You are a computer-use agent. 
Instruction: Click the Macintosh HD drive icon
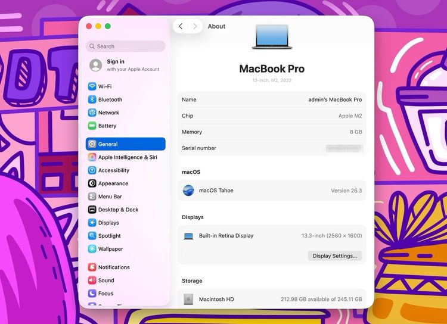(x=188, y=299)
